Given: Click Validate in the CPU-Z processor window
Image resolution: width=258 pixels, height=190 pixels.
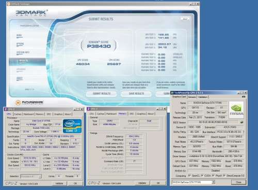Looking at the screenshot, I should click(59, 183).
